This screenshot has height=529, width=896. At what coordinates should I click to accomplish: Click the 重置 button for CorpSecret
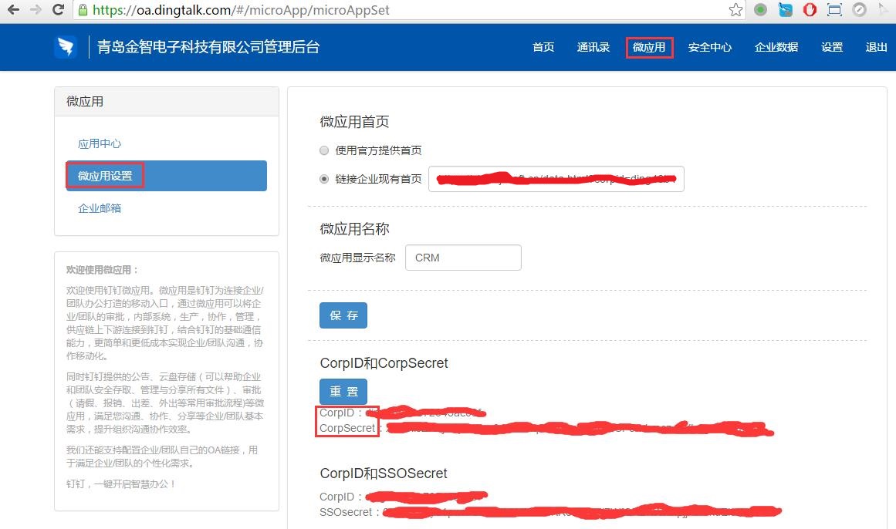tap(343, 391)
